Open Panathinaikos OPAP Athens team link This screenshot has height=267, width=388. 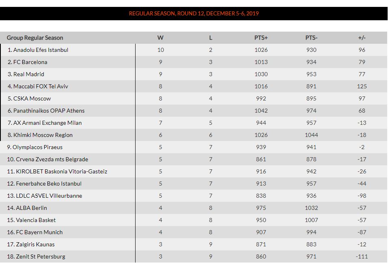(x=49, y=111)
